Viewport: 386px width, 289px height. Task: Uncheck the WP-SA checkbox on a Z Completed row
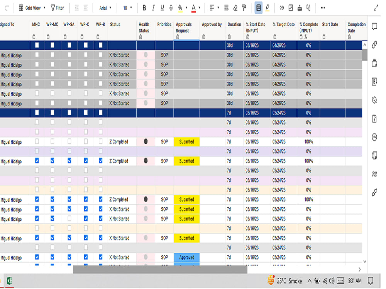(x=69, y=161)
